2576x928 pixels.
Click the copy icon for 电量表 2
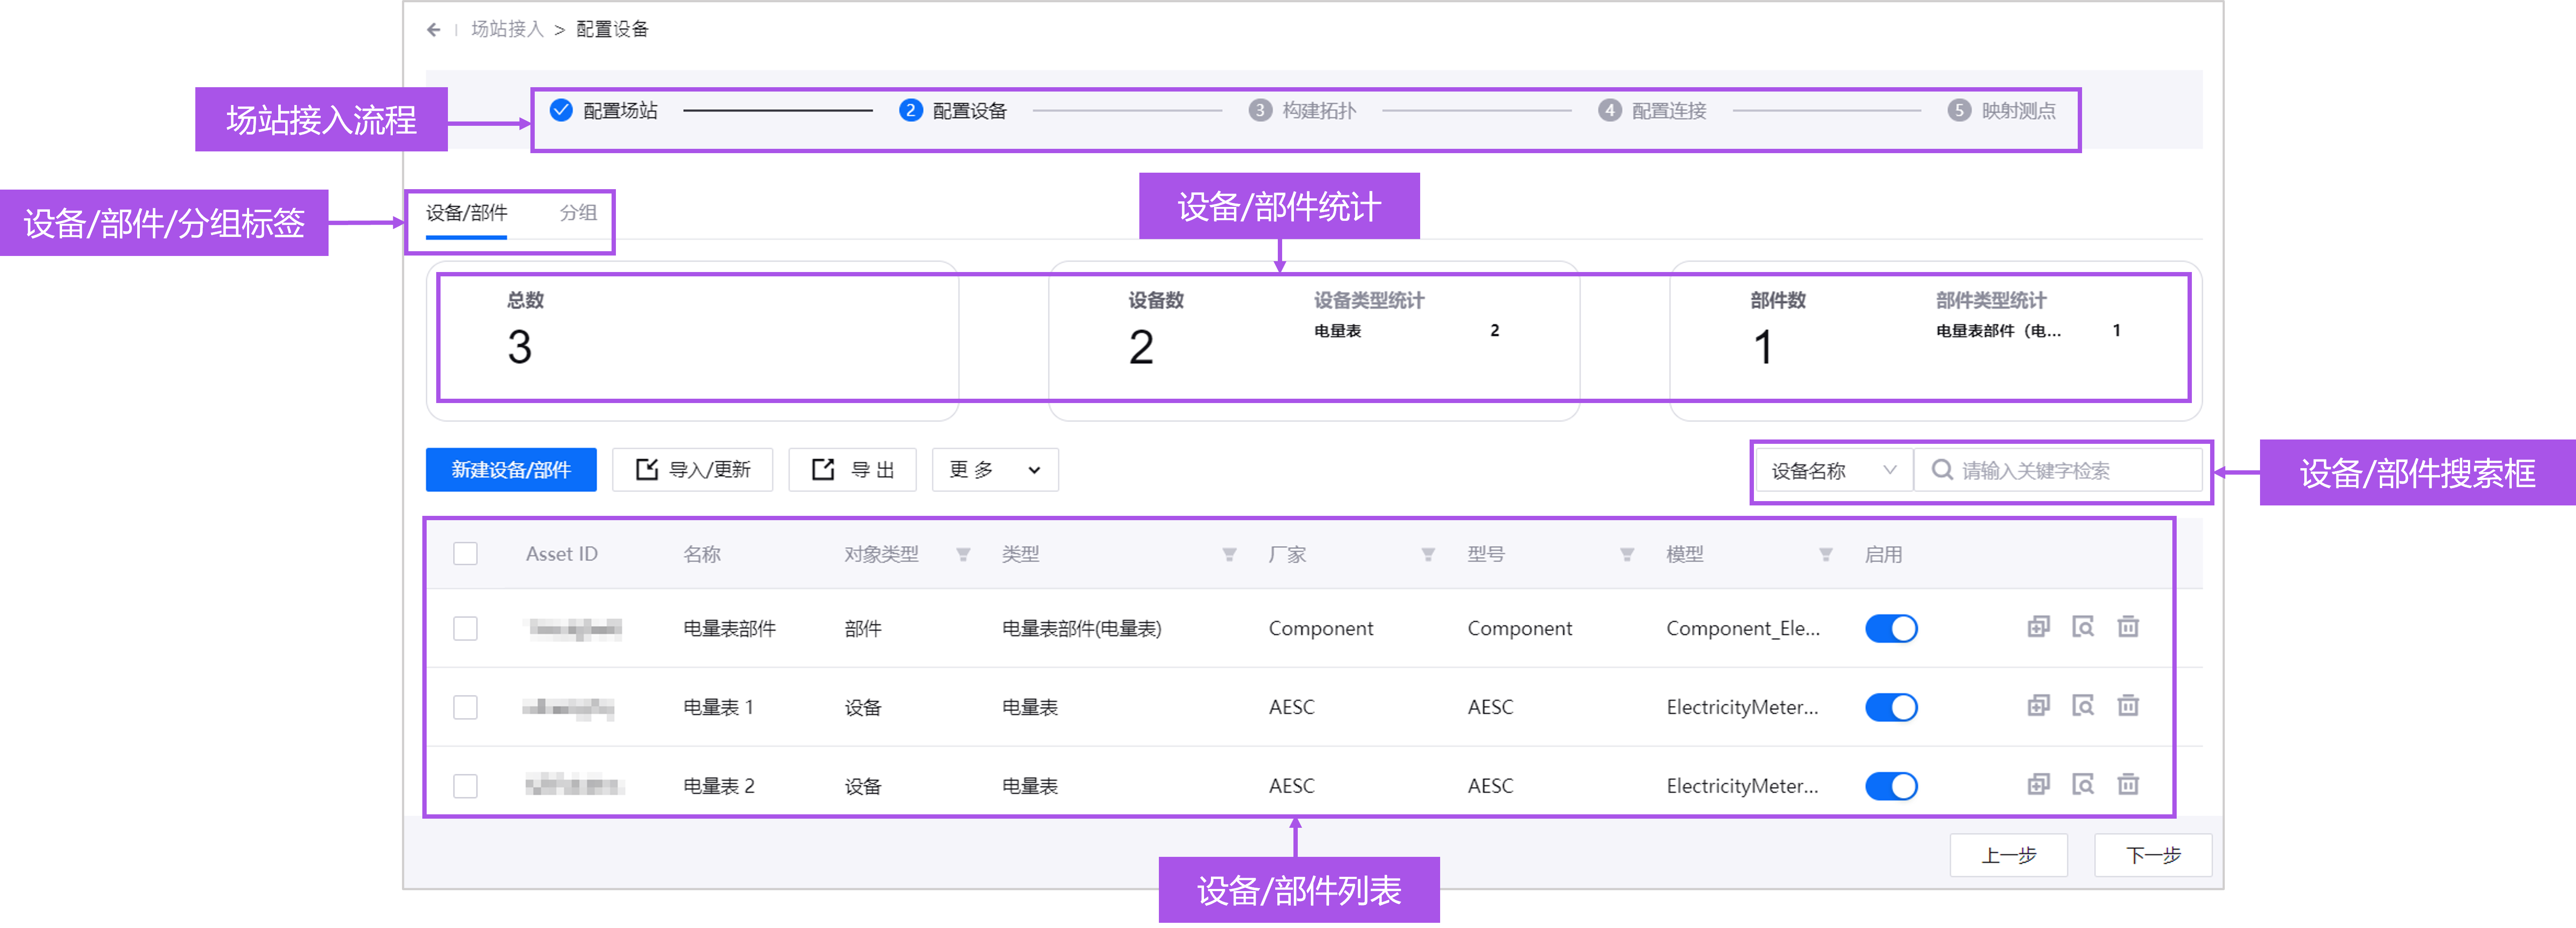point(2038,784)
